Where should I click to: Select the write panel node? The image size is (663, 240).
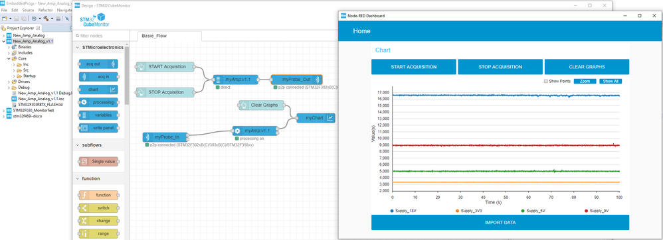(x=98, y=127)
